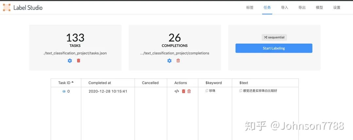
Task: Click the 26 completions count
Action: point(175,38)
